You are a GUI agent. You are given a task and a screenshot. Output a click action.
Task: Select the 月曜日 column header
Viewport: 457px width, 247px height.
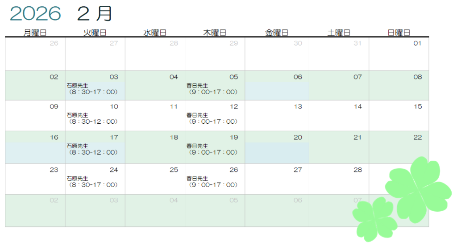(35, 32)
